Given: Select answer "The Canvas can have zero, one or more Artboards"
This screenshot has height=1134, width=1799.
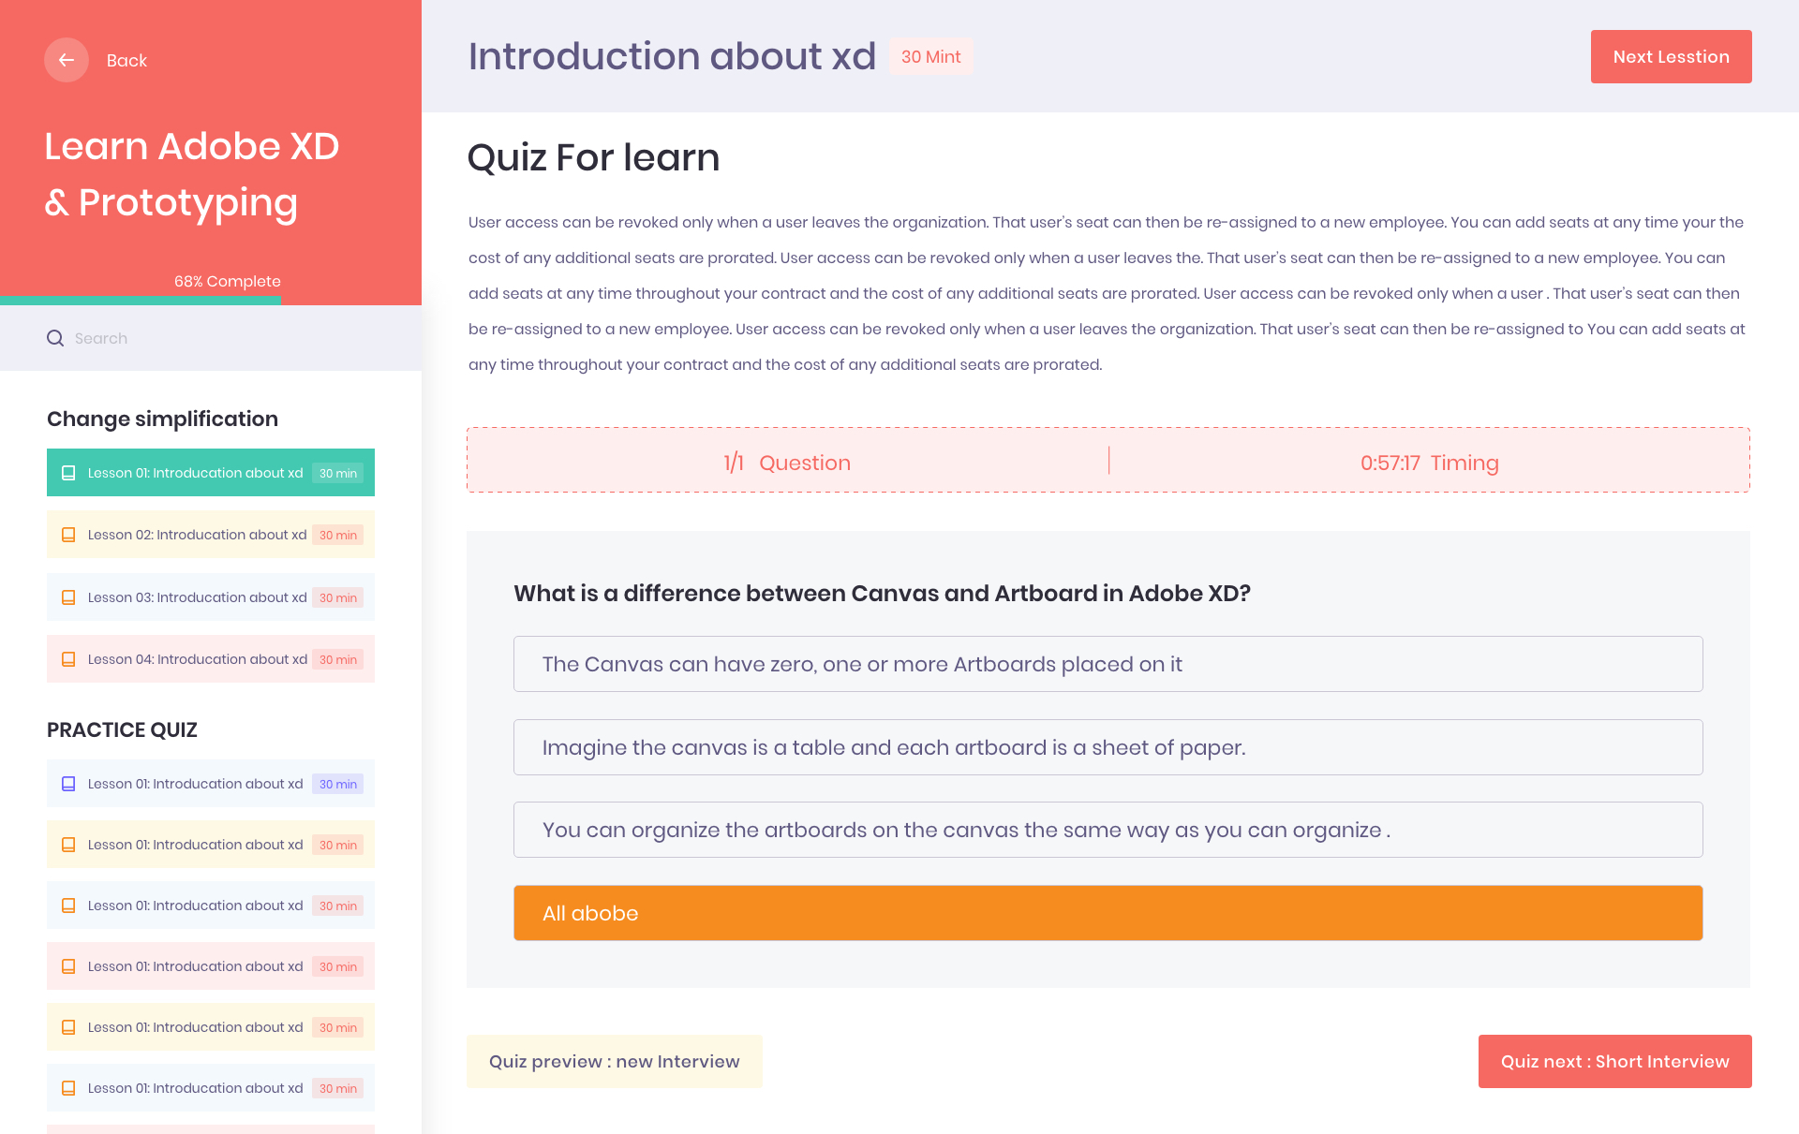Looking at the screenshot, I should [x=1108, y=664].
